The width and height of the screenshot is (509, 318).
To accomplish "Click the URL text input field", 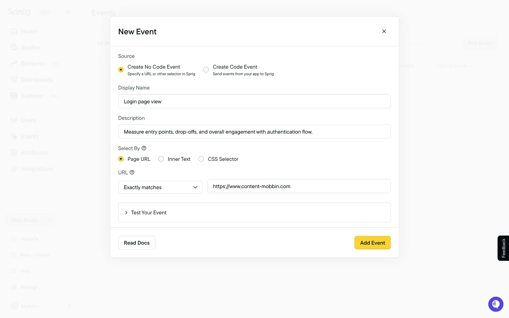I will click(299, 186).
